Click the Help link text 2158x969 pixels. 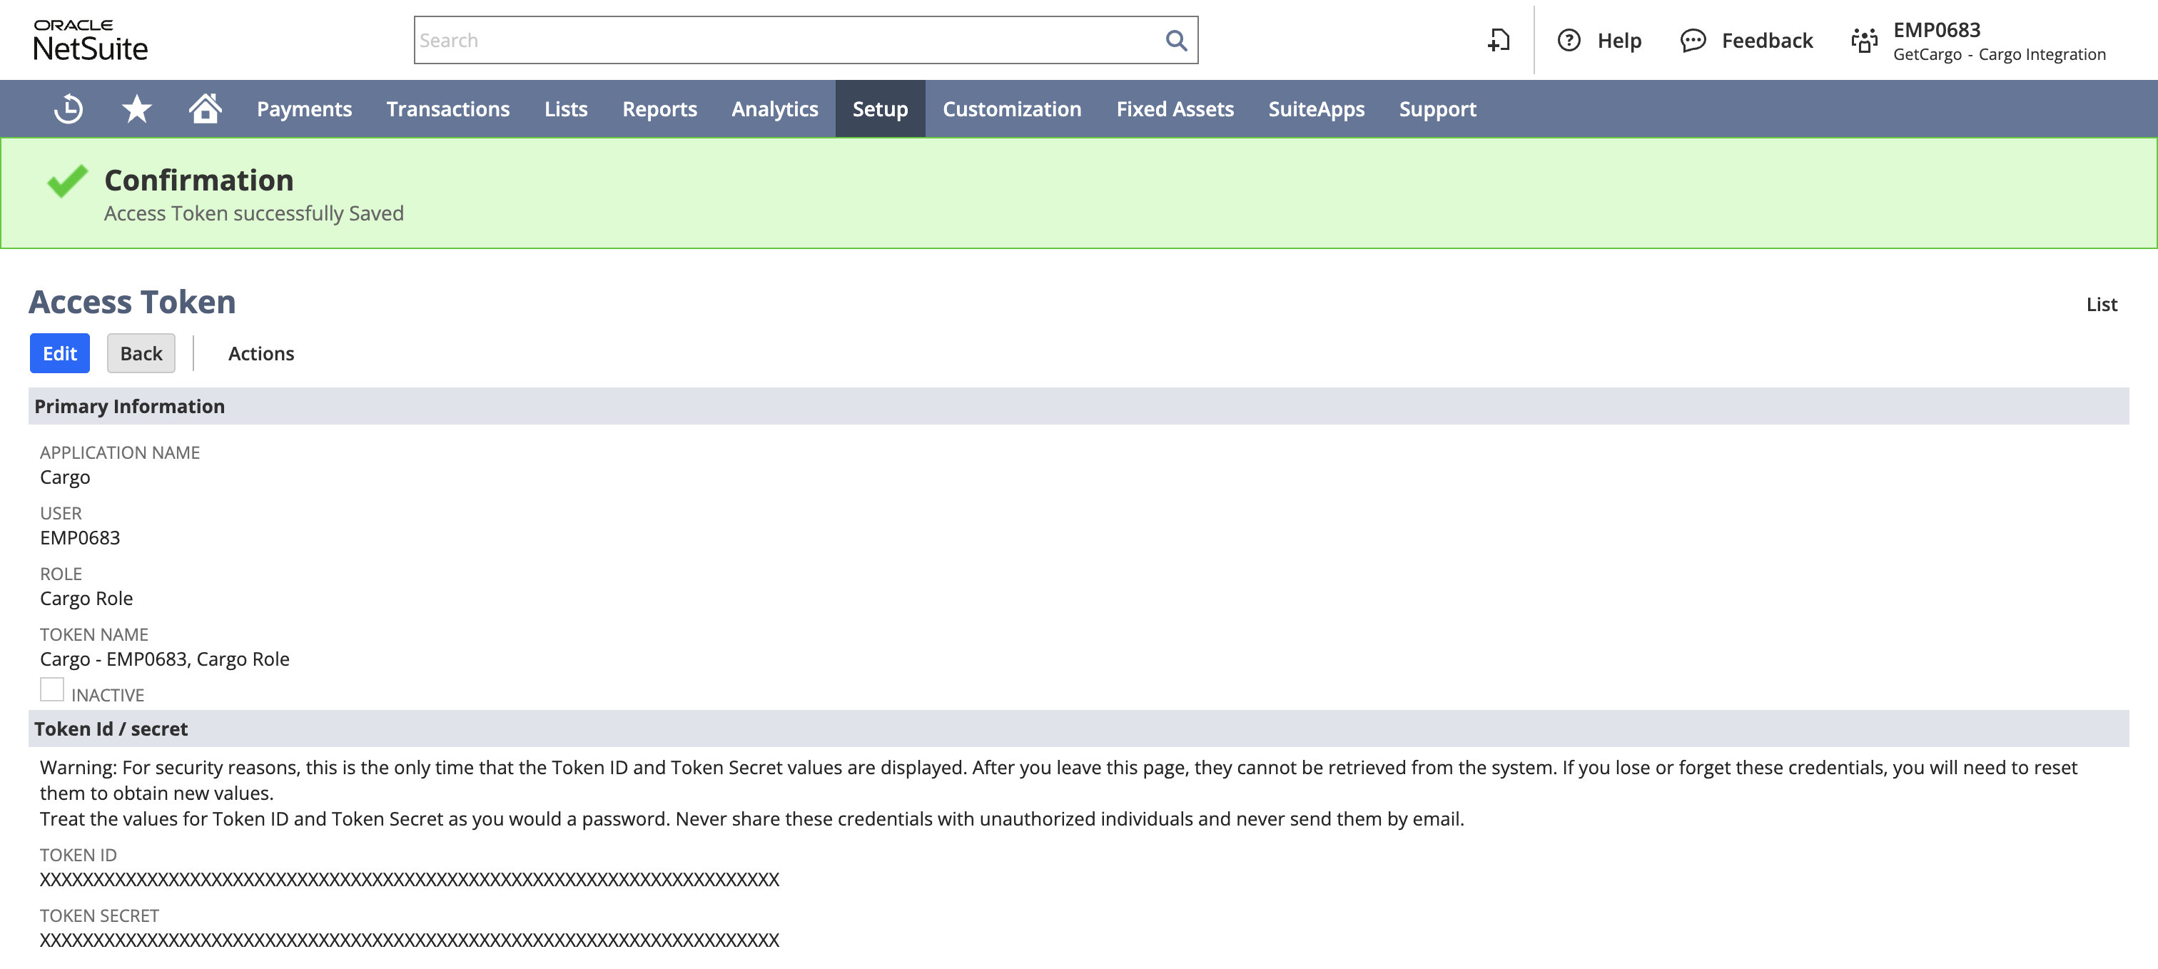pos(1618,40)
